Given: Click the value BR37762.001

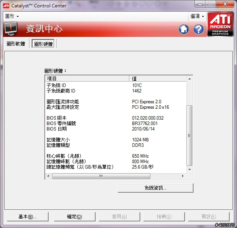Looking at the screenshot, I should pyautogui.click(x=145, y=123).
